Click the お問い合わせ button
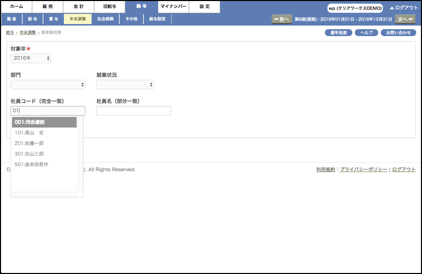This screenshot has height=274, width=422. click(x=398, y=33)
